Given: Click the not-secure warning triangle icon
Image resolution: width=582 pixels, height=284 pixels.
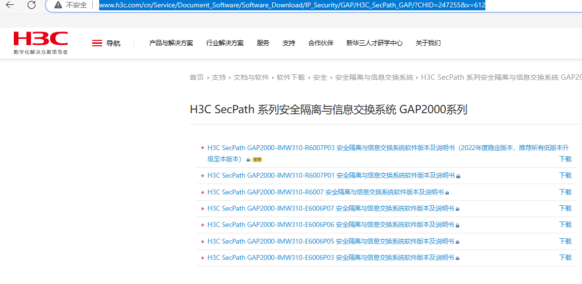Looking at the screenshot, I should pyautogui.click(x=58, y=5).
